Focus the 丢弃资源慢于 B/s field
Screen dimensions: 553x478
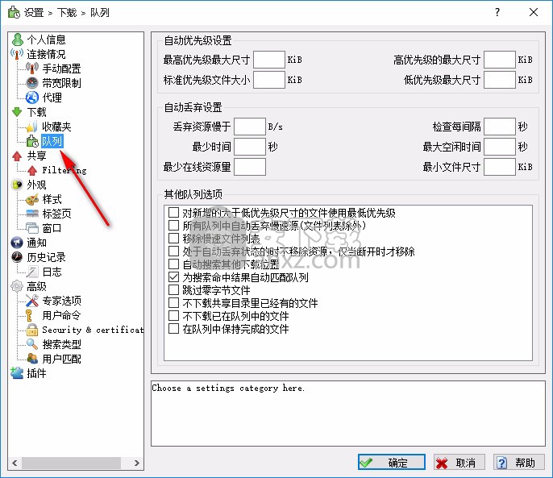(x=250, y=127)
